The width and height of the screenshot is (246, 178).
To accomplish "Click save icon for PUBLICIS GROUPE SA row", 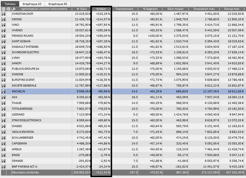I will coord(3,69).
